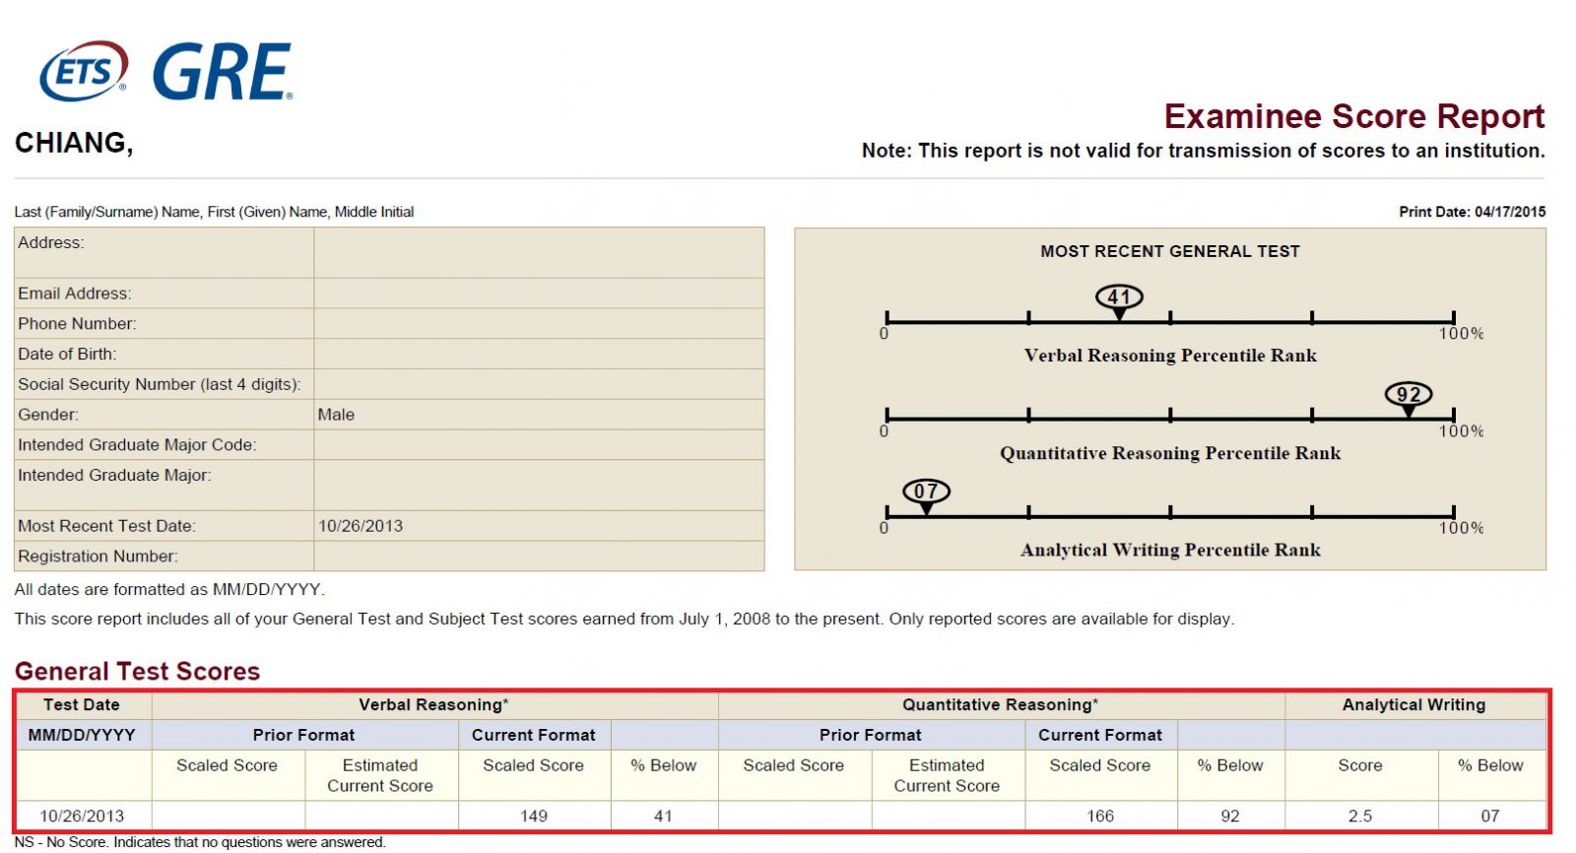
Task: Click the Test Date column header
Action: point(82,705)
